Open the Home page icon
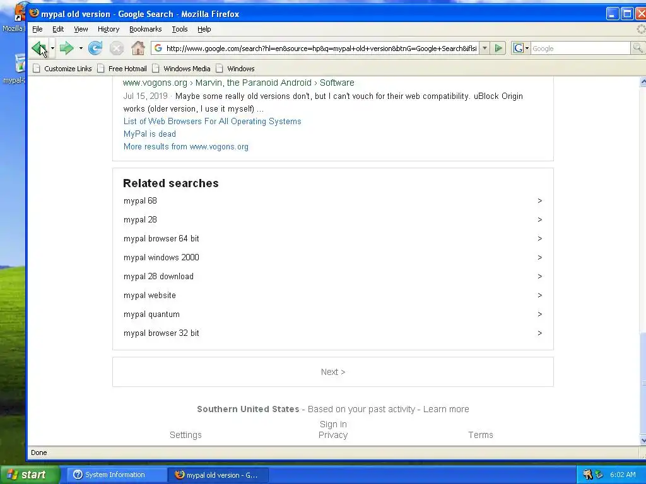This screenshot has width=646, height=484. click(138, 48)
